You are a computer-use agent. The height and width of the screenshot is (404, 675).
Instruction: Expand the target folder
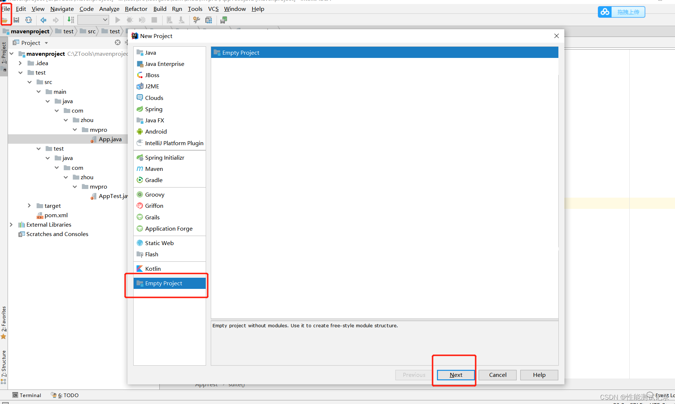(29, 206)
